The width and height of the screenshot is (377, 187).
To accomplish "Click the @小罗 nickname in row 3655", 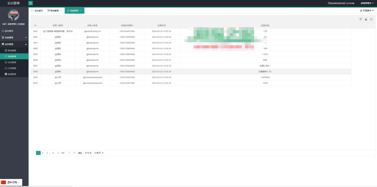I will [58, 77].
